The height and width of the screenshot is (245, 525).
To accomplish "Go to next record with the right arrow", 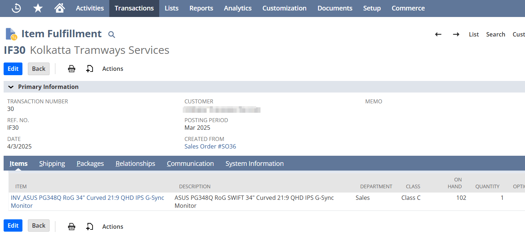I will (456, 34).
